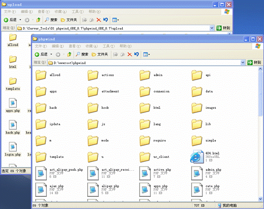Open Help menu in phpwind window
264x209 pixels.
coord(126,46)
